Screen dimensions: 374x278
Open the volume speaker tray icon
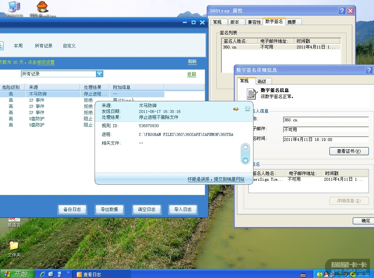(346, 274)
